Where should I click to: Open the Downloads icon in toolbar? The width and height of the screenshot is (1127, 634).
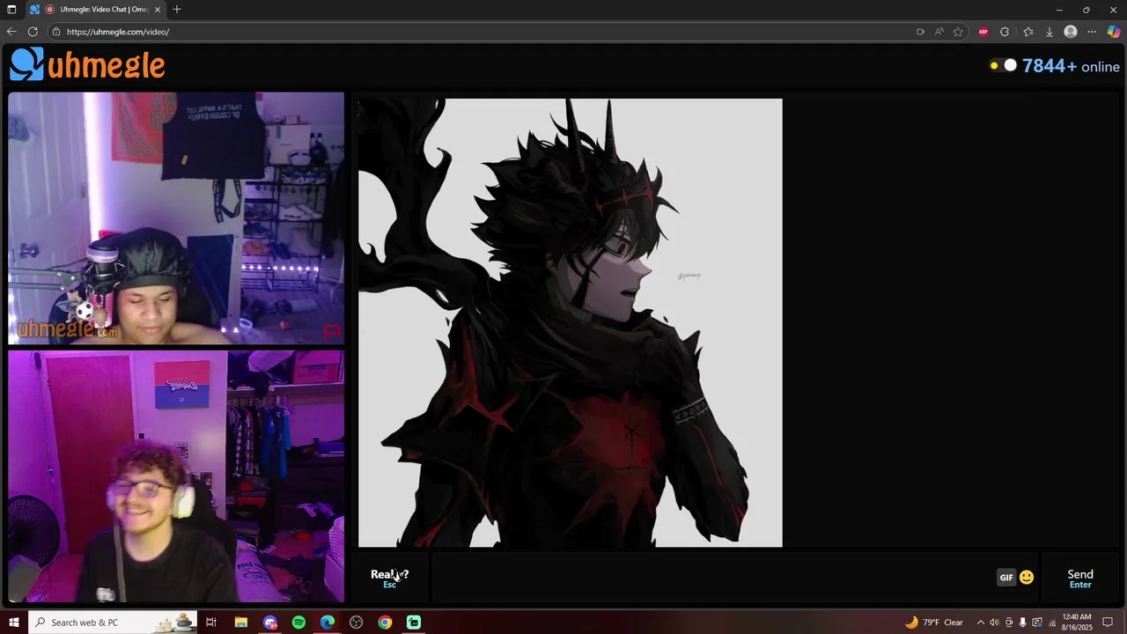1049,32
